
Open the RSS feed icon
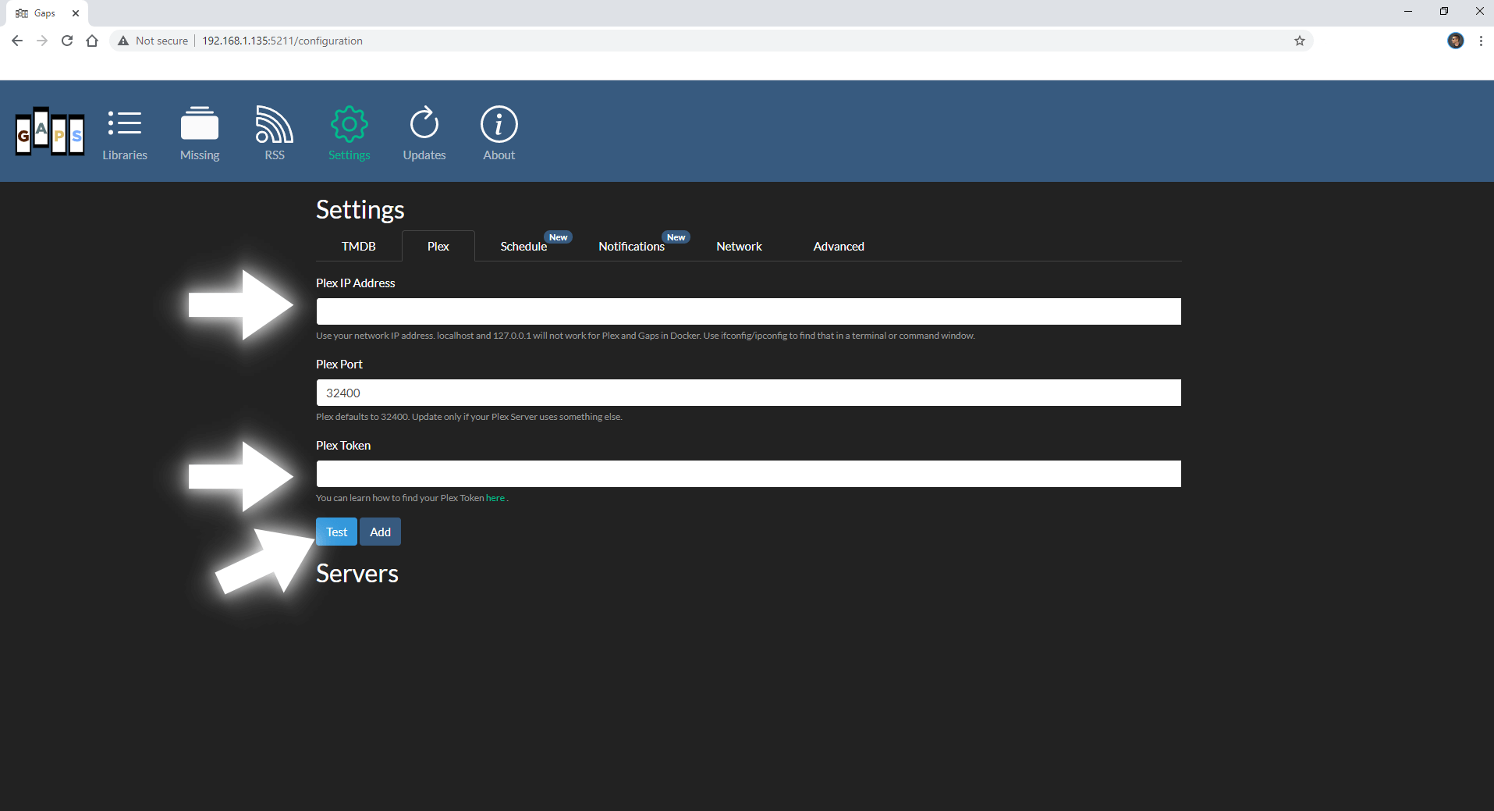click(x=275, y=124)
